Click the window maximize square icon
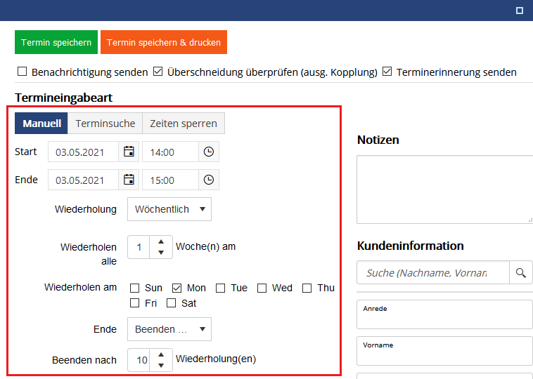The width and height of the screenshot is (533, 379). click(520, 11)
